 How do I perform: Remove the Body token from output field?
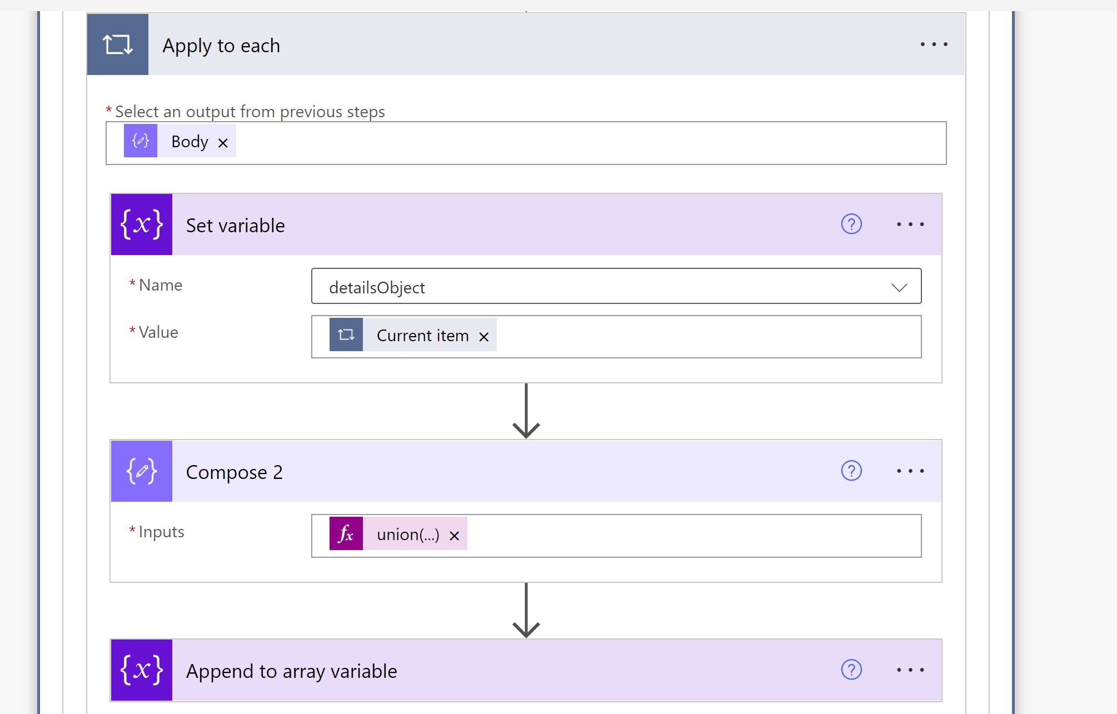click(223, 143)
